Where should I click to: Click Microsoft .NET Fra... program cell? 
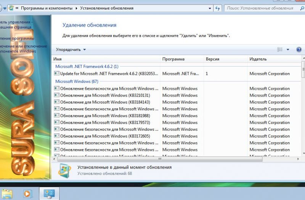coord(181,74)
